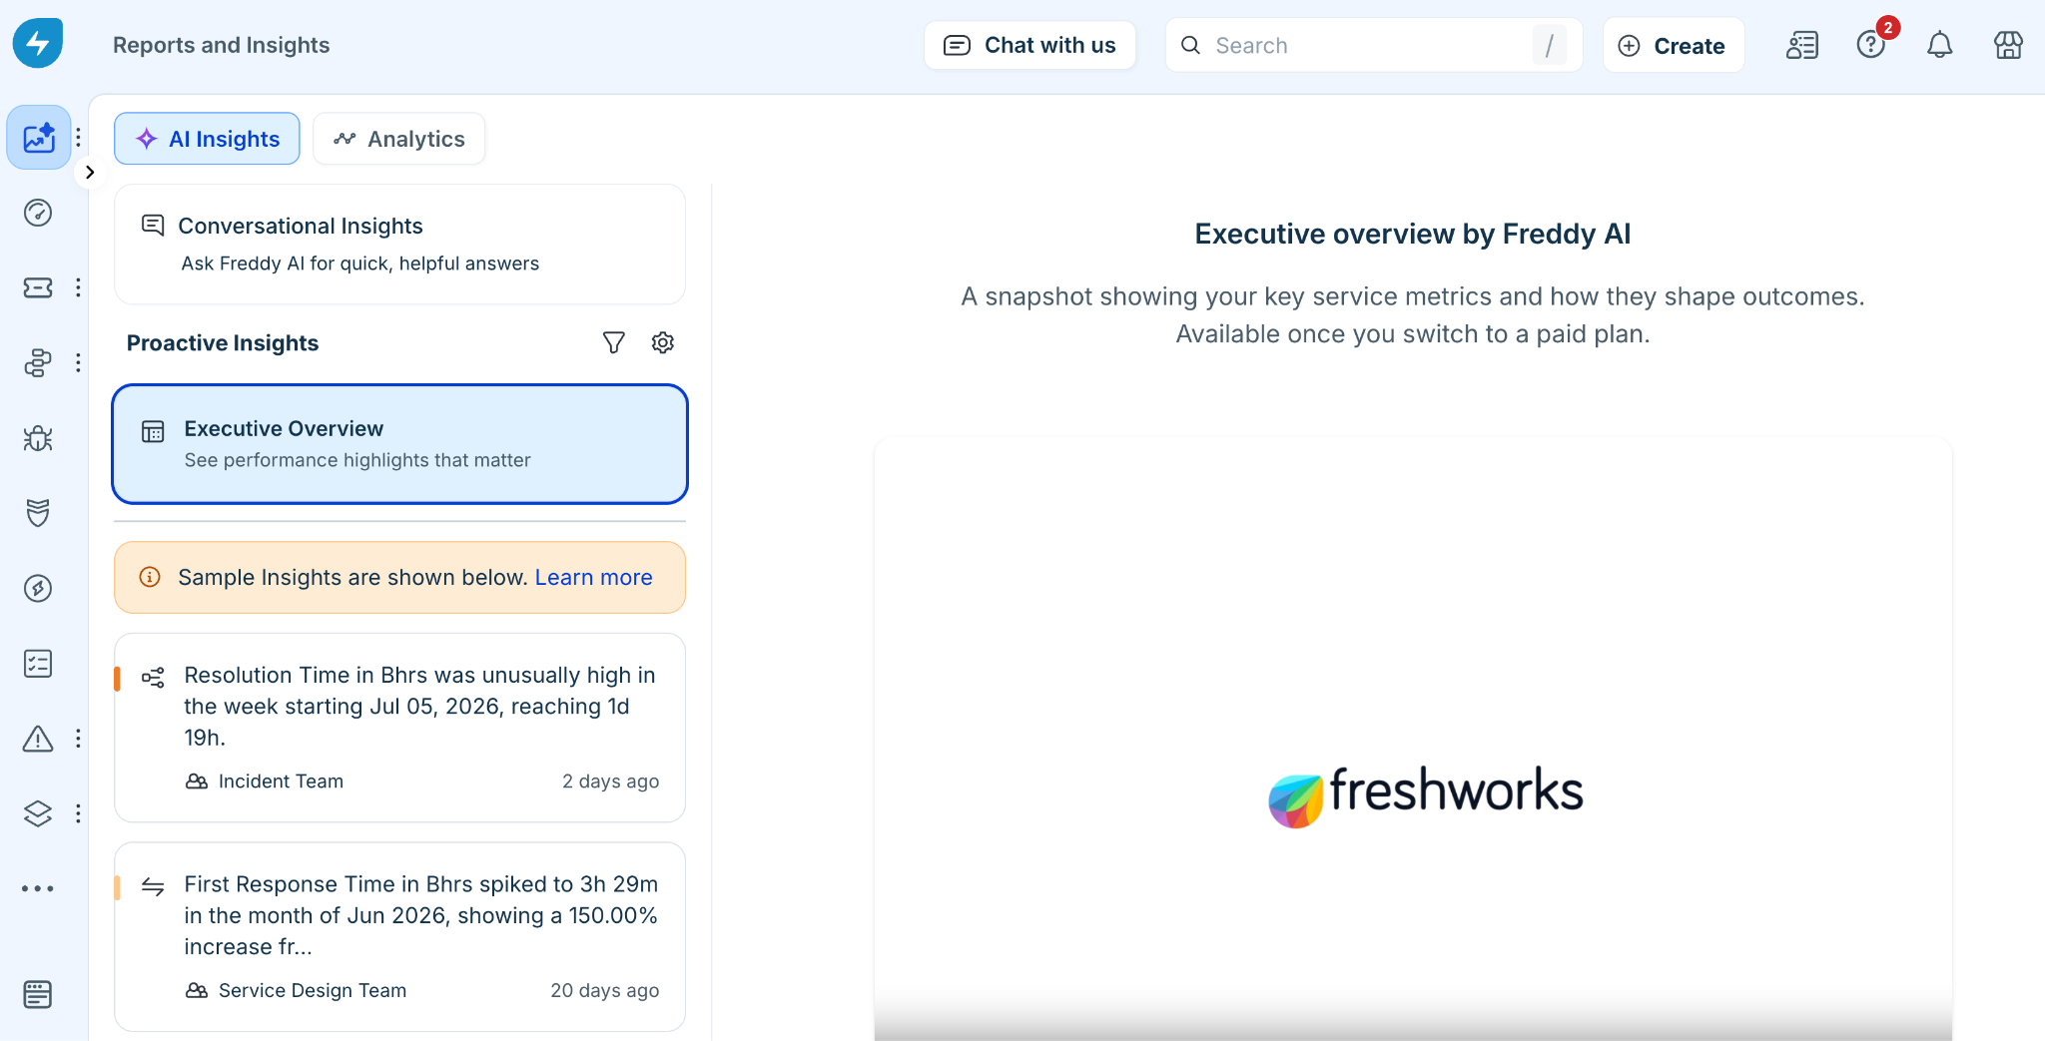Open the Tickets icon in the sidebar
Screen dimensions: 2045x1041
[x=38, y=287]
